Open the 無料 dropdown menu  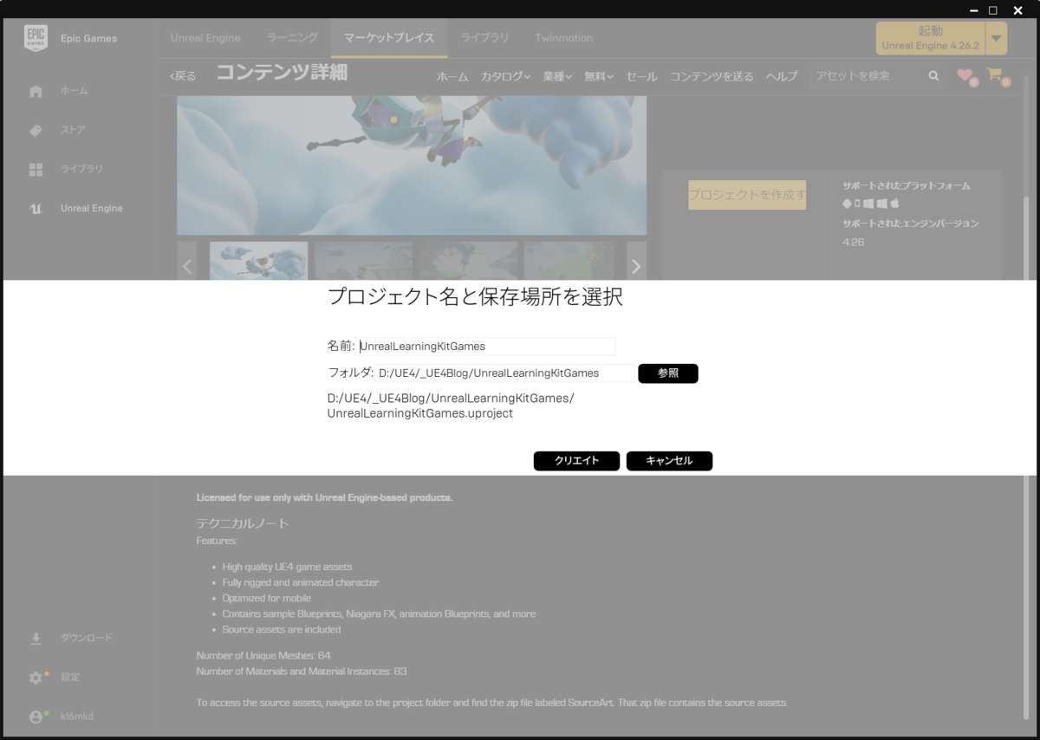click(x=599, y=76)
